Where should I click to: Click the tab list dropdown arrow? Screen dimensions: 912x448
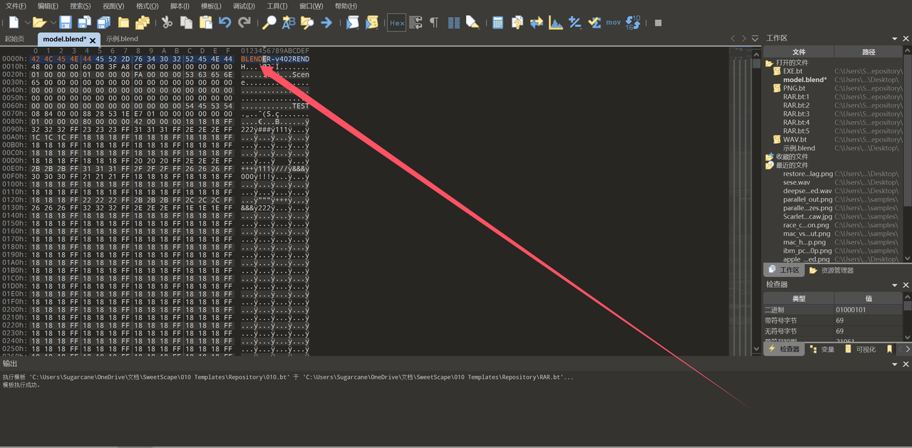coord(756,38)
